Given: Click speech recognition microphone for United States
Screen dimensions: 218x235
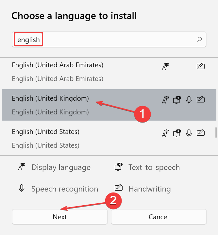Looking at the screenshot, I should (x=189, y=133).
